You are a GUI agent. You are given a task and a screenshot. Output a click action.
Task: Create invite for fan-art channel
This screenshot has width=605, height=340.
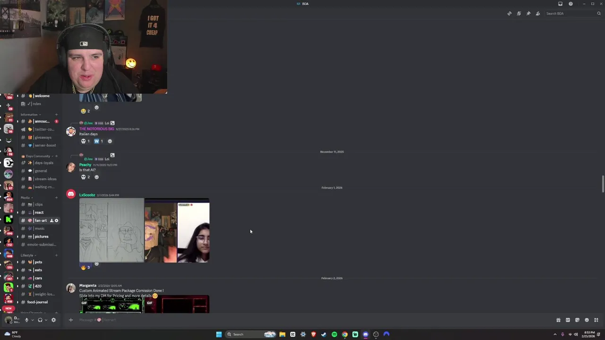[x=52, y=221]
